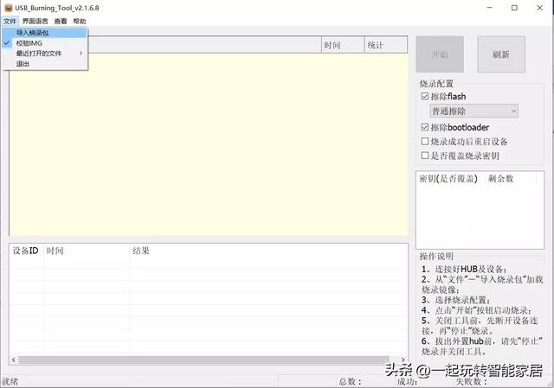Click the 结果 column header
Viewport: 554px width, 388px height.
point(268,251)
